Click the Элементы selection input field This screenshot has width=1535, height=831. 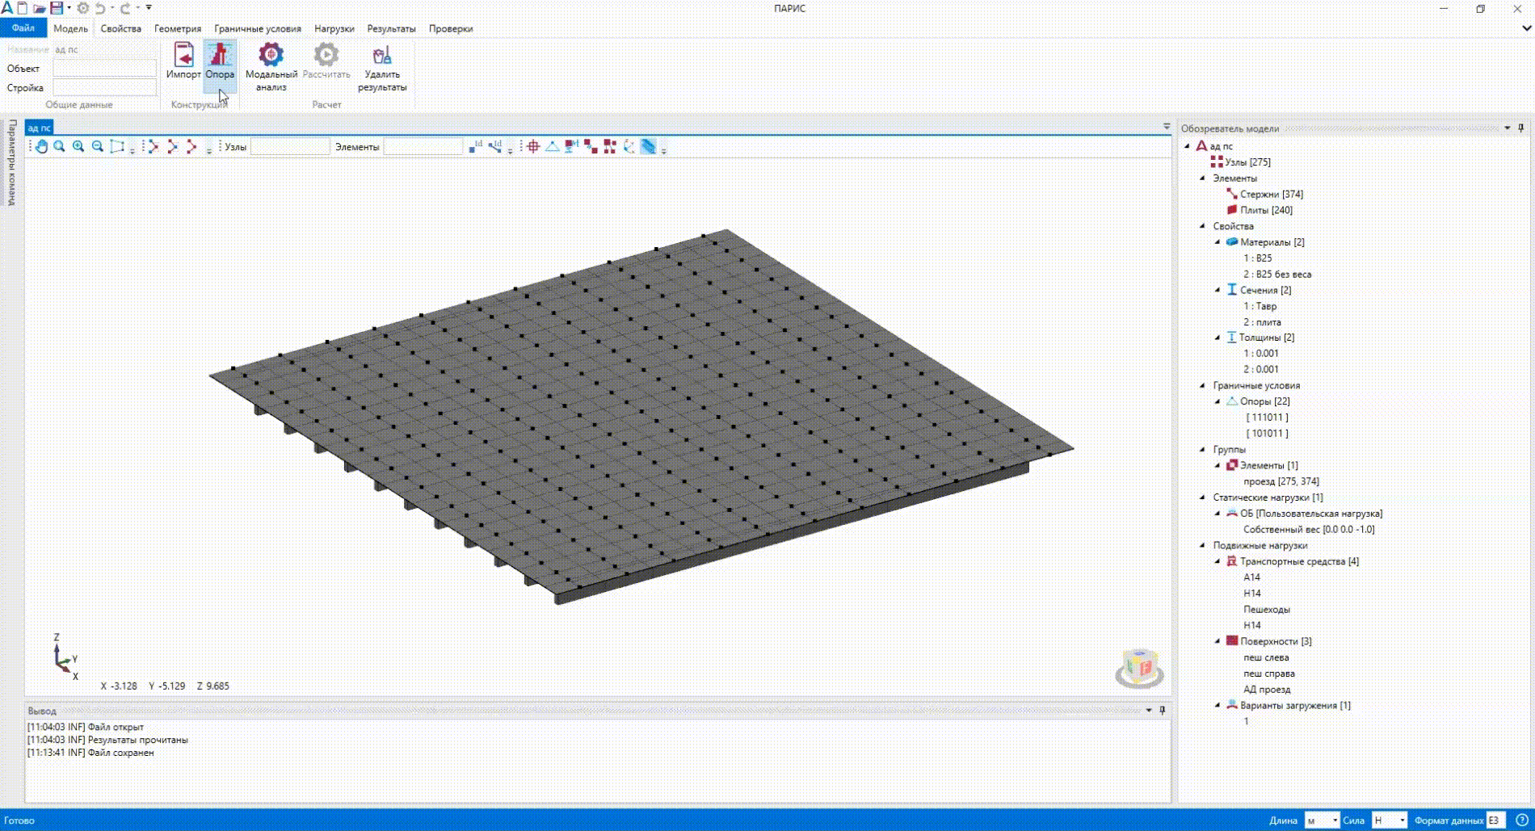click(x=423, y=147)
